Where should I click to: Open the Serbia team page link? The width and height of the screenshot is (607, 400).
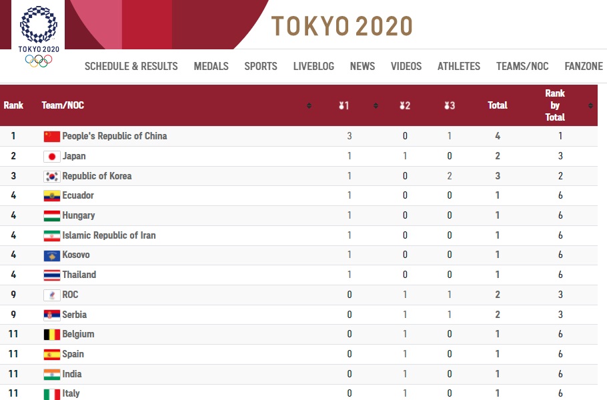[x=74, y=315]
